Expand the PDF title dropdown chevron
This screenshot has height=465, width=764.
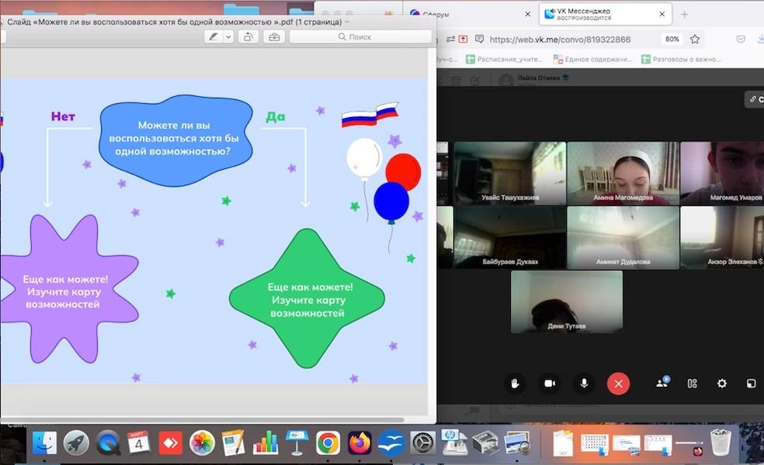tap(347, 22)
